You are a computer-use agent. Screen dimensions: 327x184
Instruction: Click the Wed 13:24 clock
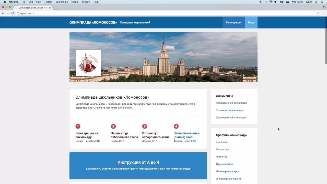[x=297, y=2]
